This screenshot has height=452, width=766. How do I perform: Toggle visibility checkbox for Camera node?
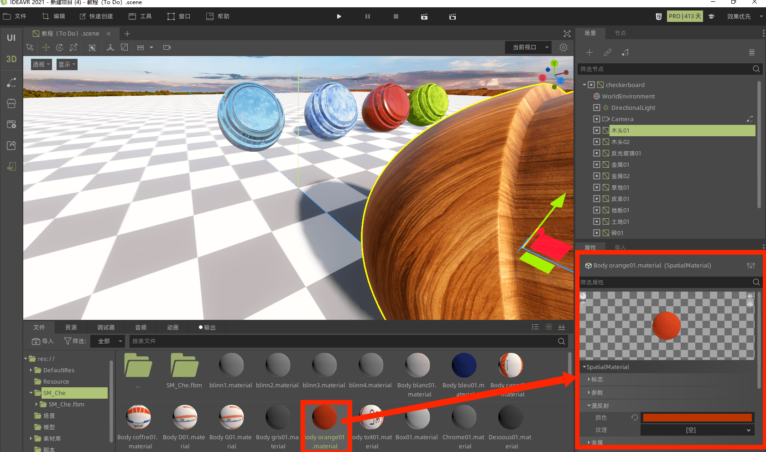point(597,119)
